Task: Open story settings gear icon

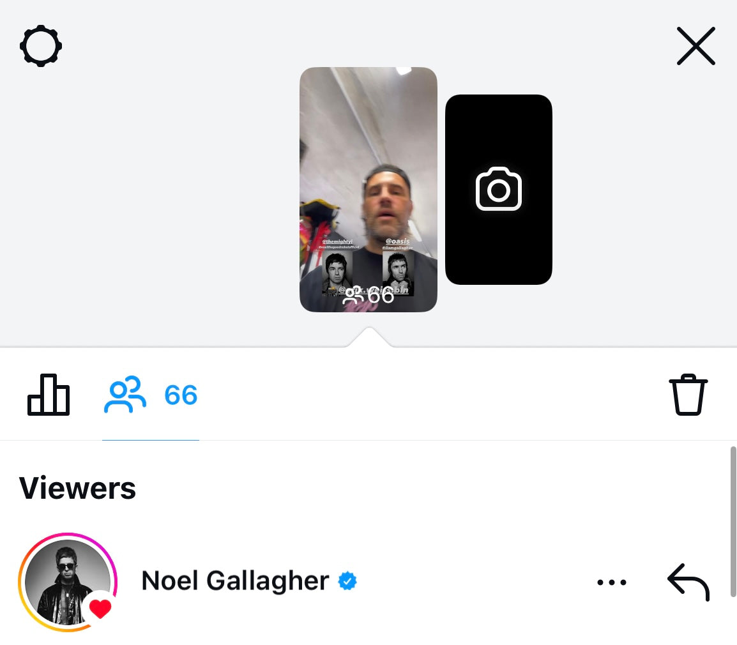Action: (x=41, y=46)
